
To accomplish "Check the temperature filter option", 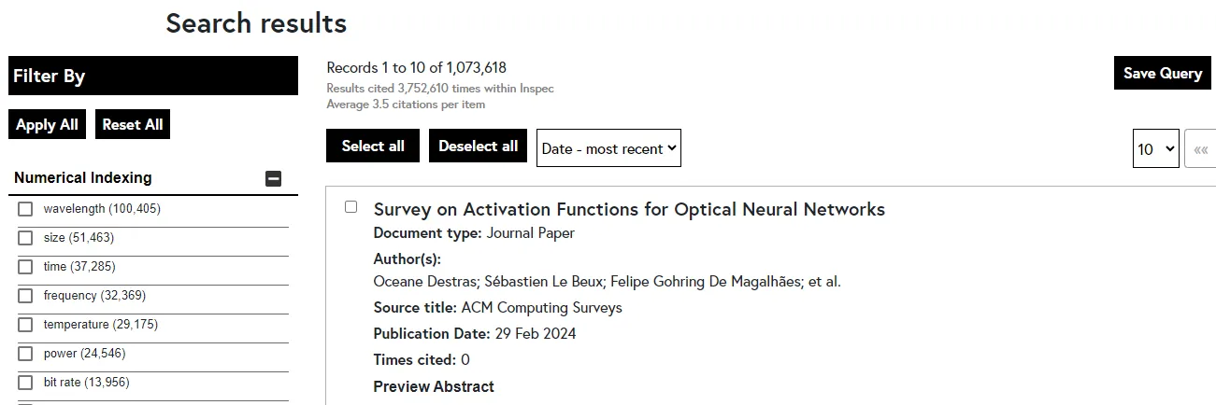I will point(25,325).
